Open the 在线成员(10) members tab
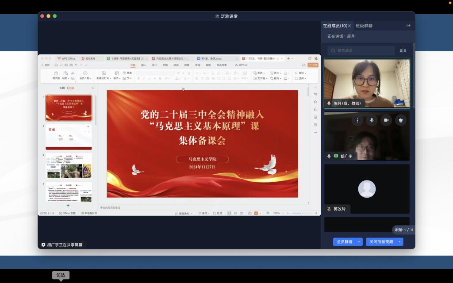The image size is (453, 283). click(x=335, y=26)
